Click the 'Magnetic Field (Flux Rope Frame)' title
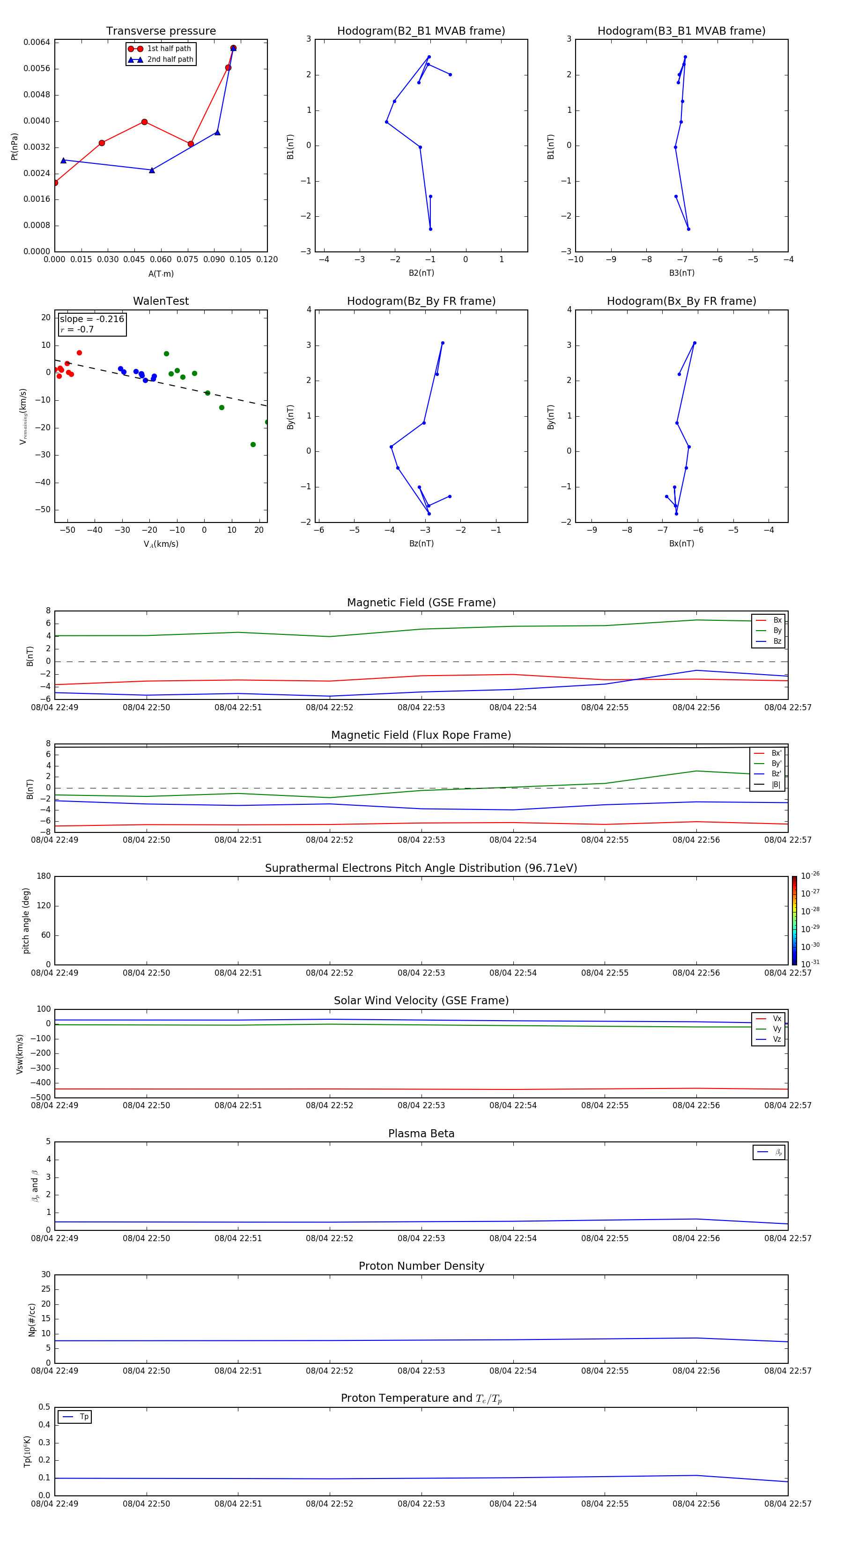 [421, 736]
